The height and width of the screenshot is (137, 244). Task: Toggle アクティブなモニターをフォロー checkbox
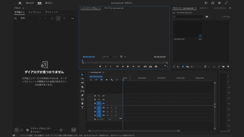(x=28, y=130)
